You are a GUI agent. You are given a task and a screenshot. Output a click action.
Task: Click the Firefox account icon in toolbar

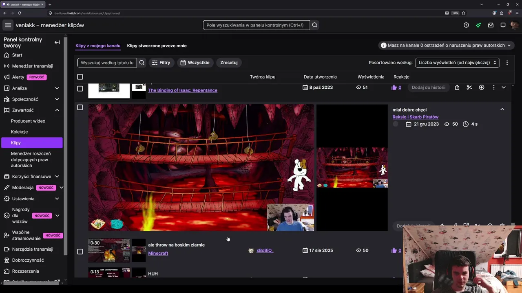click(x=493, y=13)
